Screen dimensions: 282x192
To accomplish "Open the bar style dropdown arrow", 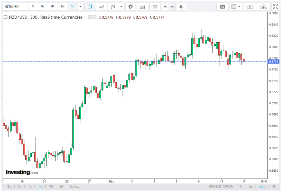I will [121, 7].
